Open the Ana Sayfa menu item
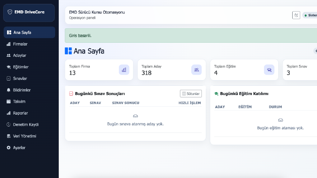 point(29,32)
